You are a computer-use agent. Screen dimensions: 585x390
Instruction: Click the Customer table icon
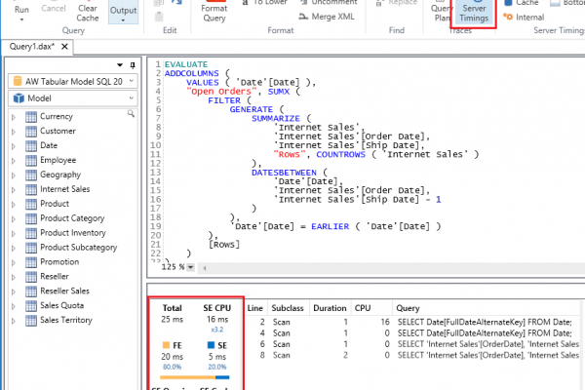(x=31, y=132)
